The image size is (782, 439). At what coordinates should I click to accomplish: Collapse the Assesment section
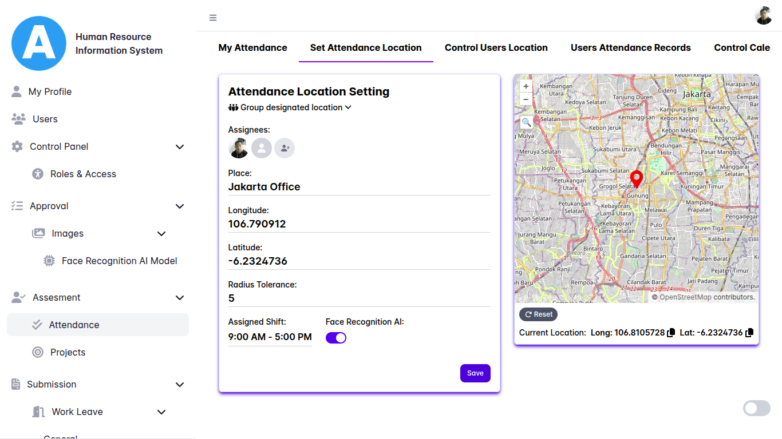click(180, 298)
